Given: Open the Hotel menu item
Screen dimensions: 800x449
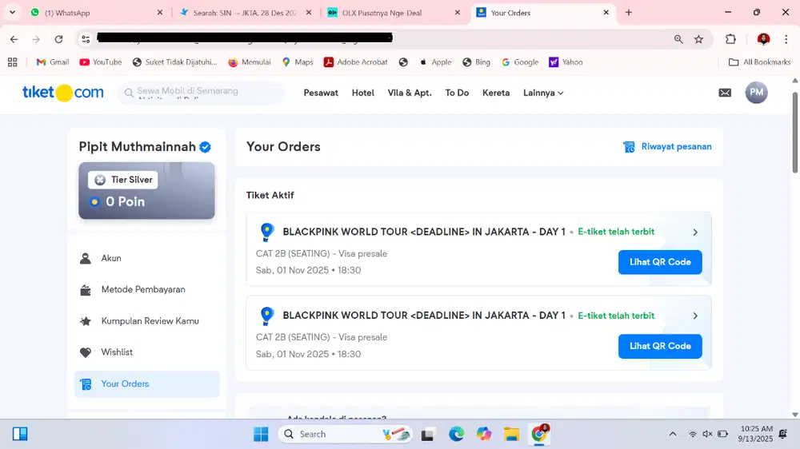Looking at the screenshot, I should [x=362, y=93].
